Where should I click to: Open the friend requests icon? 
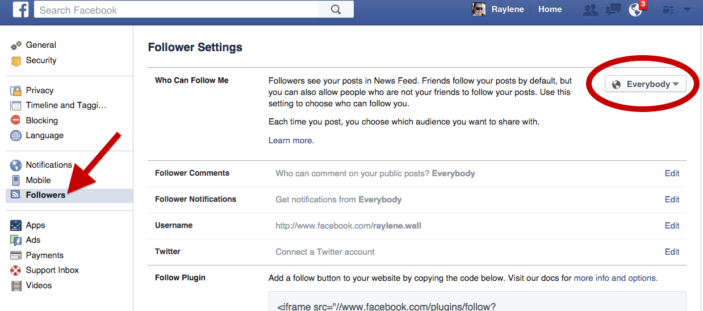[591, 10]
